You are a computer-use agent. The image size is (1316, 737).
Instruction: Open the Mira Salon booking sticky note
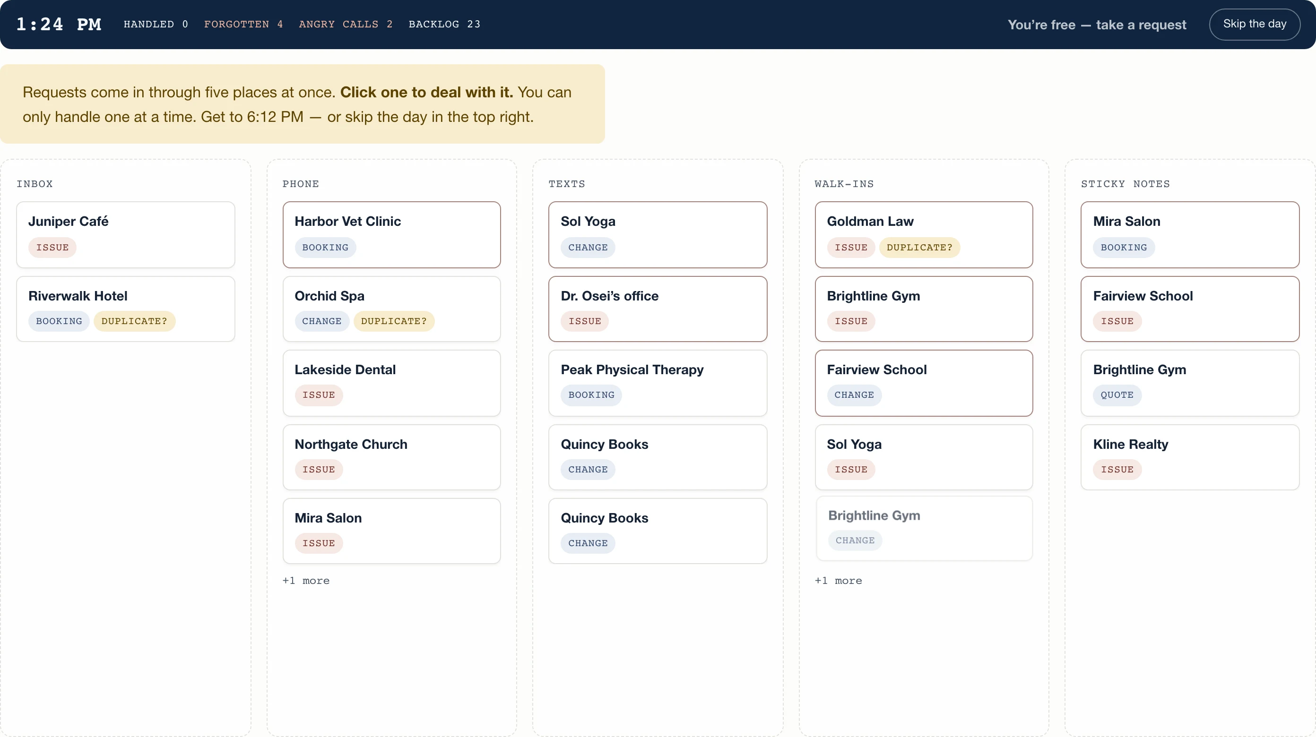(1190, 234)
